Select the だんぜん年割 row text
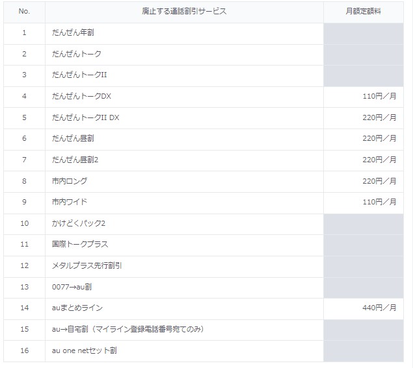413x368 pixels. (x=73, y=32)
